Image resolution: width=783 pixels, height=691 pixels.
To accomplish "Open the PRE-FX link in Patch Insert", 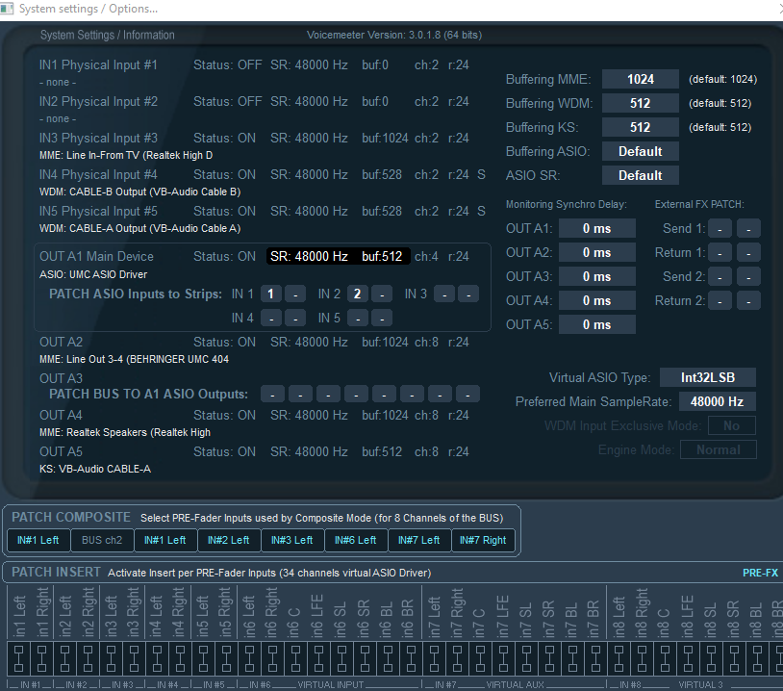I will click(x=760, y=572).
